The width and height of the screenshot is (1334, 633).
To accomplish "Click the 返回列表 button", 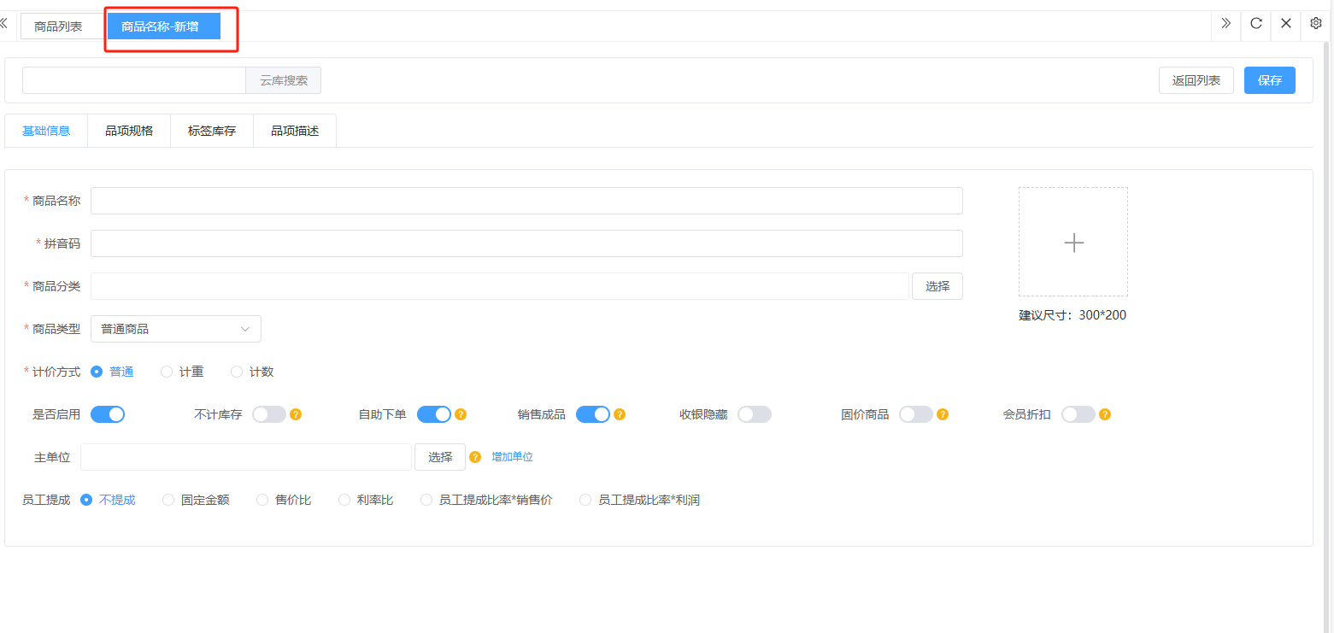I will 1196,80.
